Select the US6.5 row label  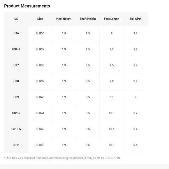click(16, 49)
